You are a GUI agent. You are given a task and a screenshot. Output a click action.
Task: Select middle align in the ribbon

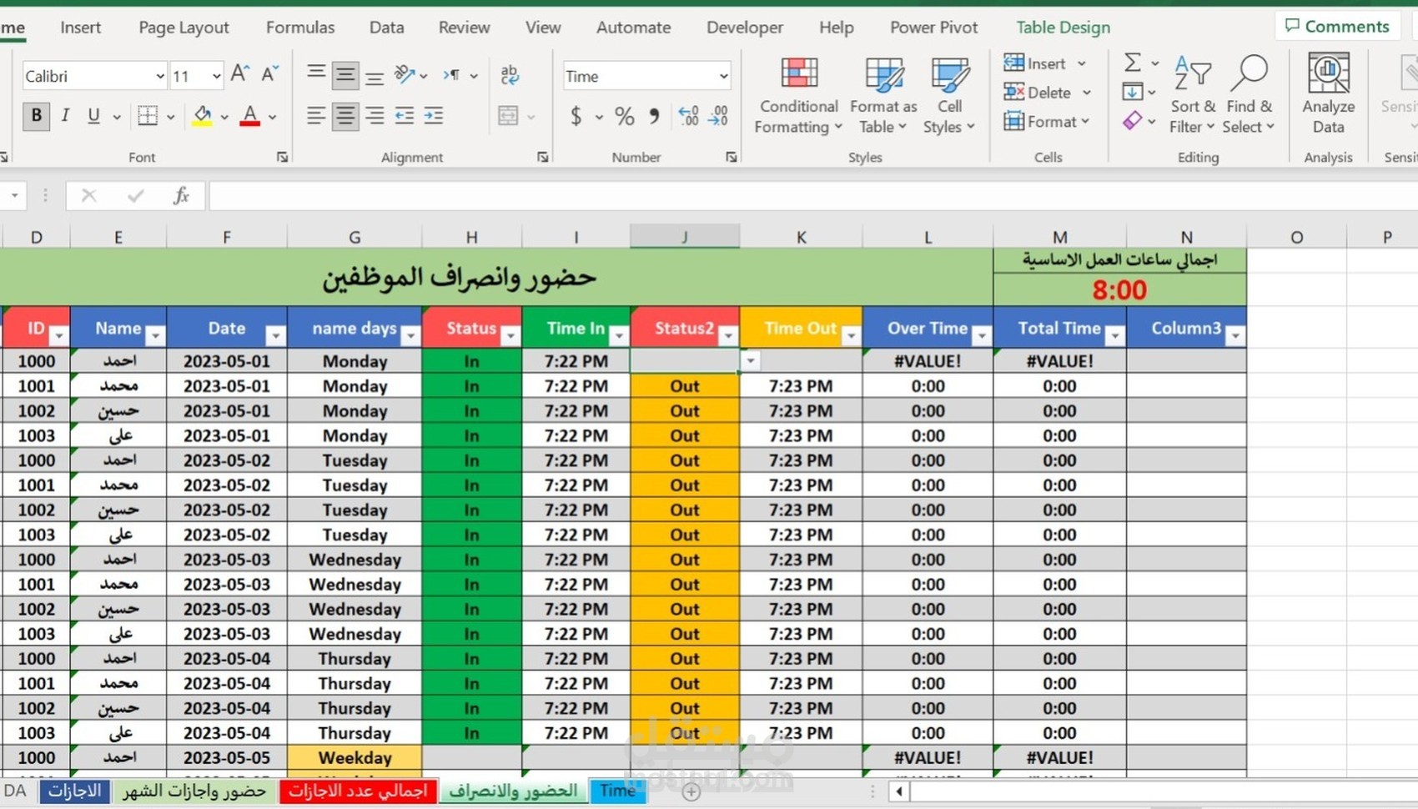tap(344, 75)
